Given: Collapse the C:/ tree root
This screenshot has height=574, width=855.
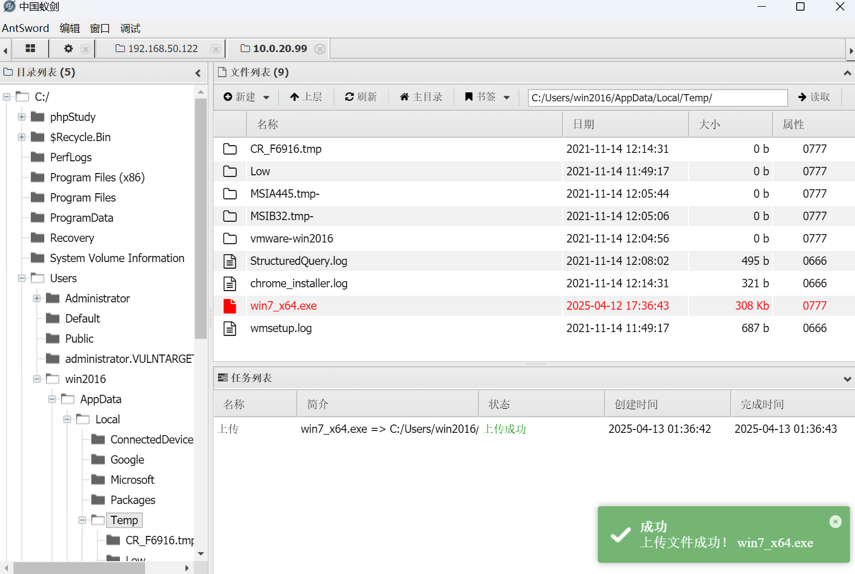Looking at the screenshot, I should [7, 97].
